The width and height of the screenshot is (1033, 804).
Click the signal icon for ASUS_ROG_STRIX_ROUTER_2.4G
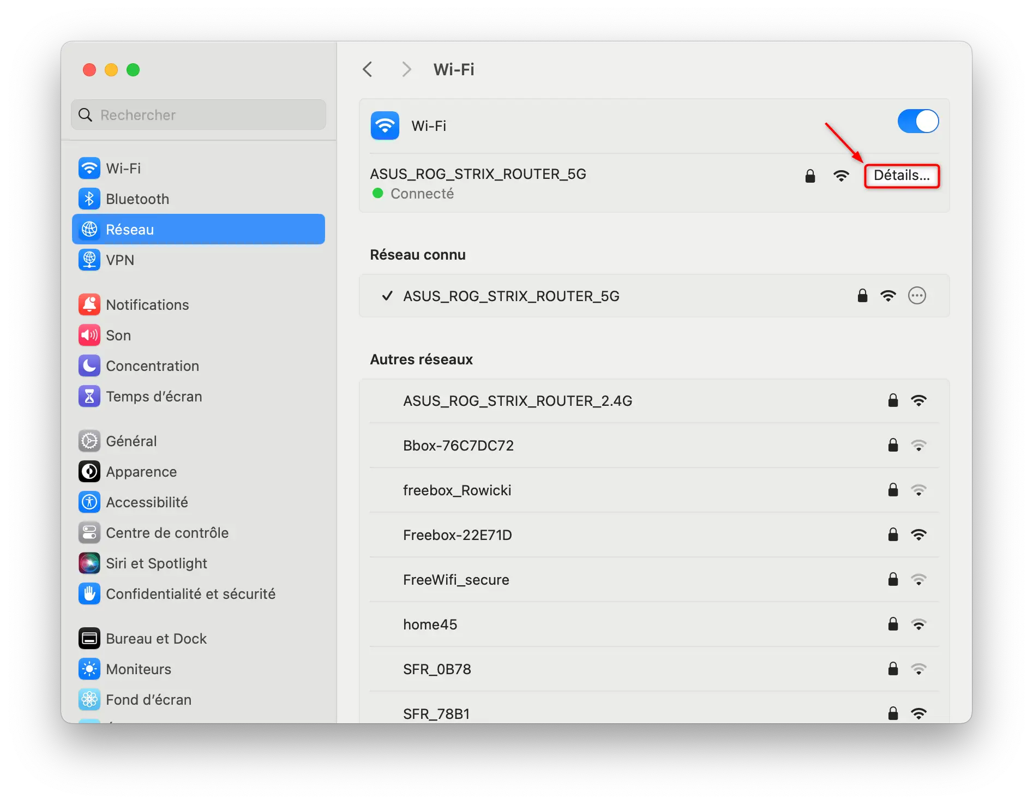pyautogui.click(x=919, y=400)
